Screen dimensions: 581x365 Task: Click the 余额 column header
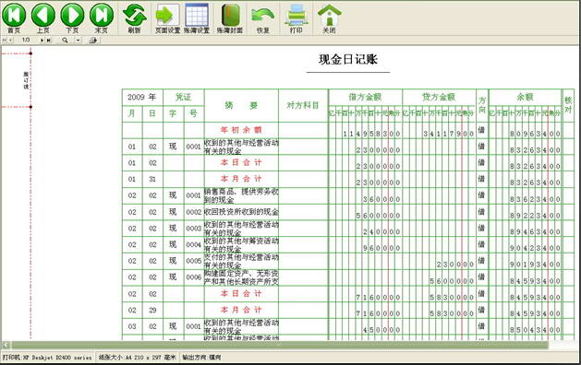(x=525, y=97)
